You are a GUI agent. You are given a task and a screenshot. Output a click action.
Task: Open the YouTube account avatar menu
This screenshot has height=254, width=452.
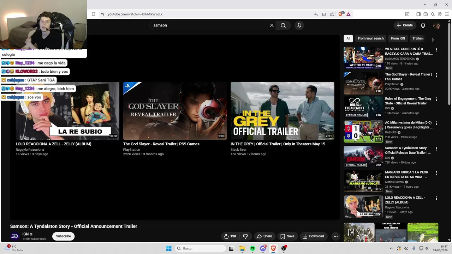(x=436, y=25)
